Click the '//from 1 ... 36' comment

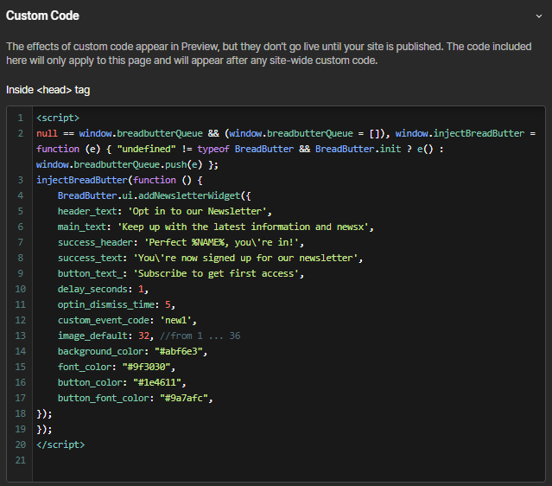[201, 336]
